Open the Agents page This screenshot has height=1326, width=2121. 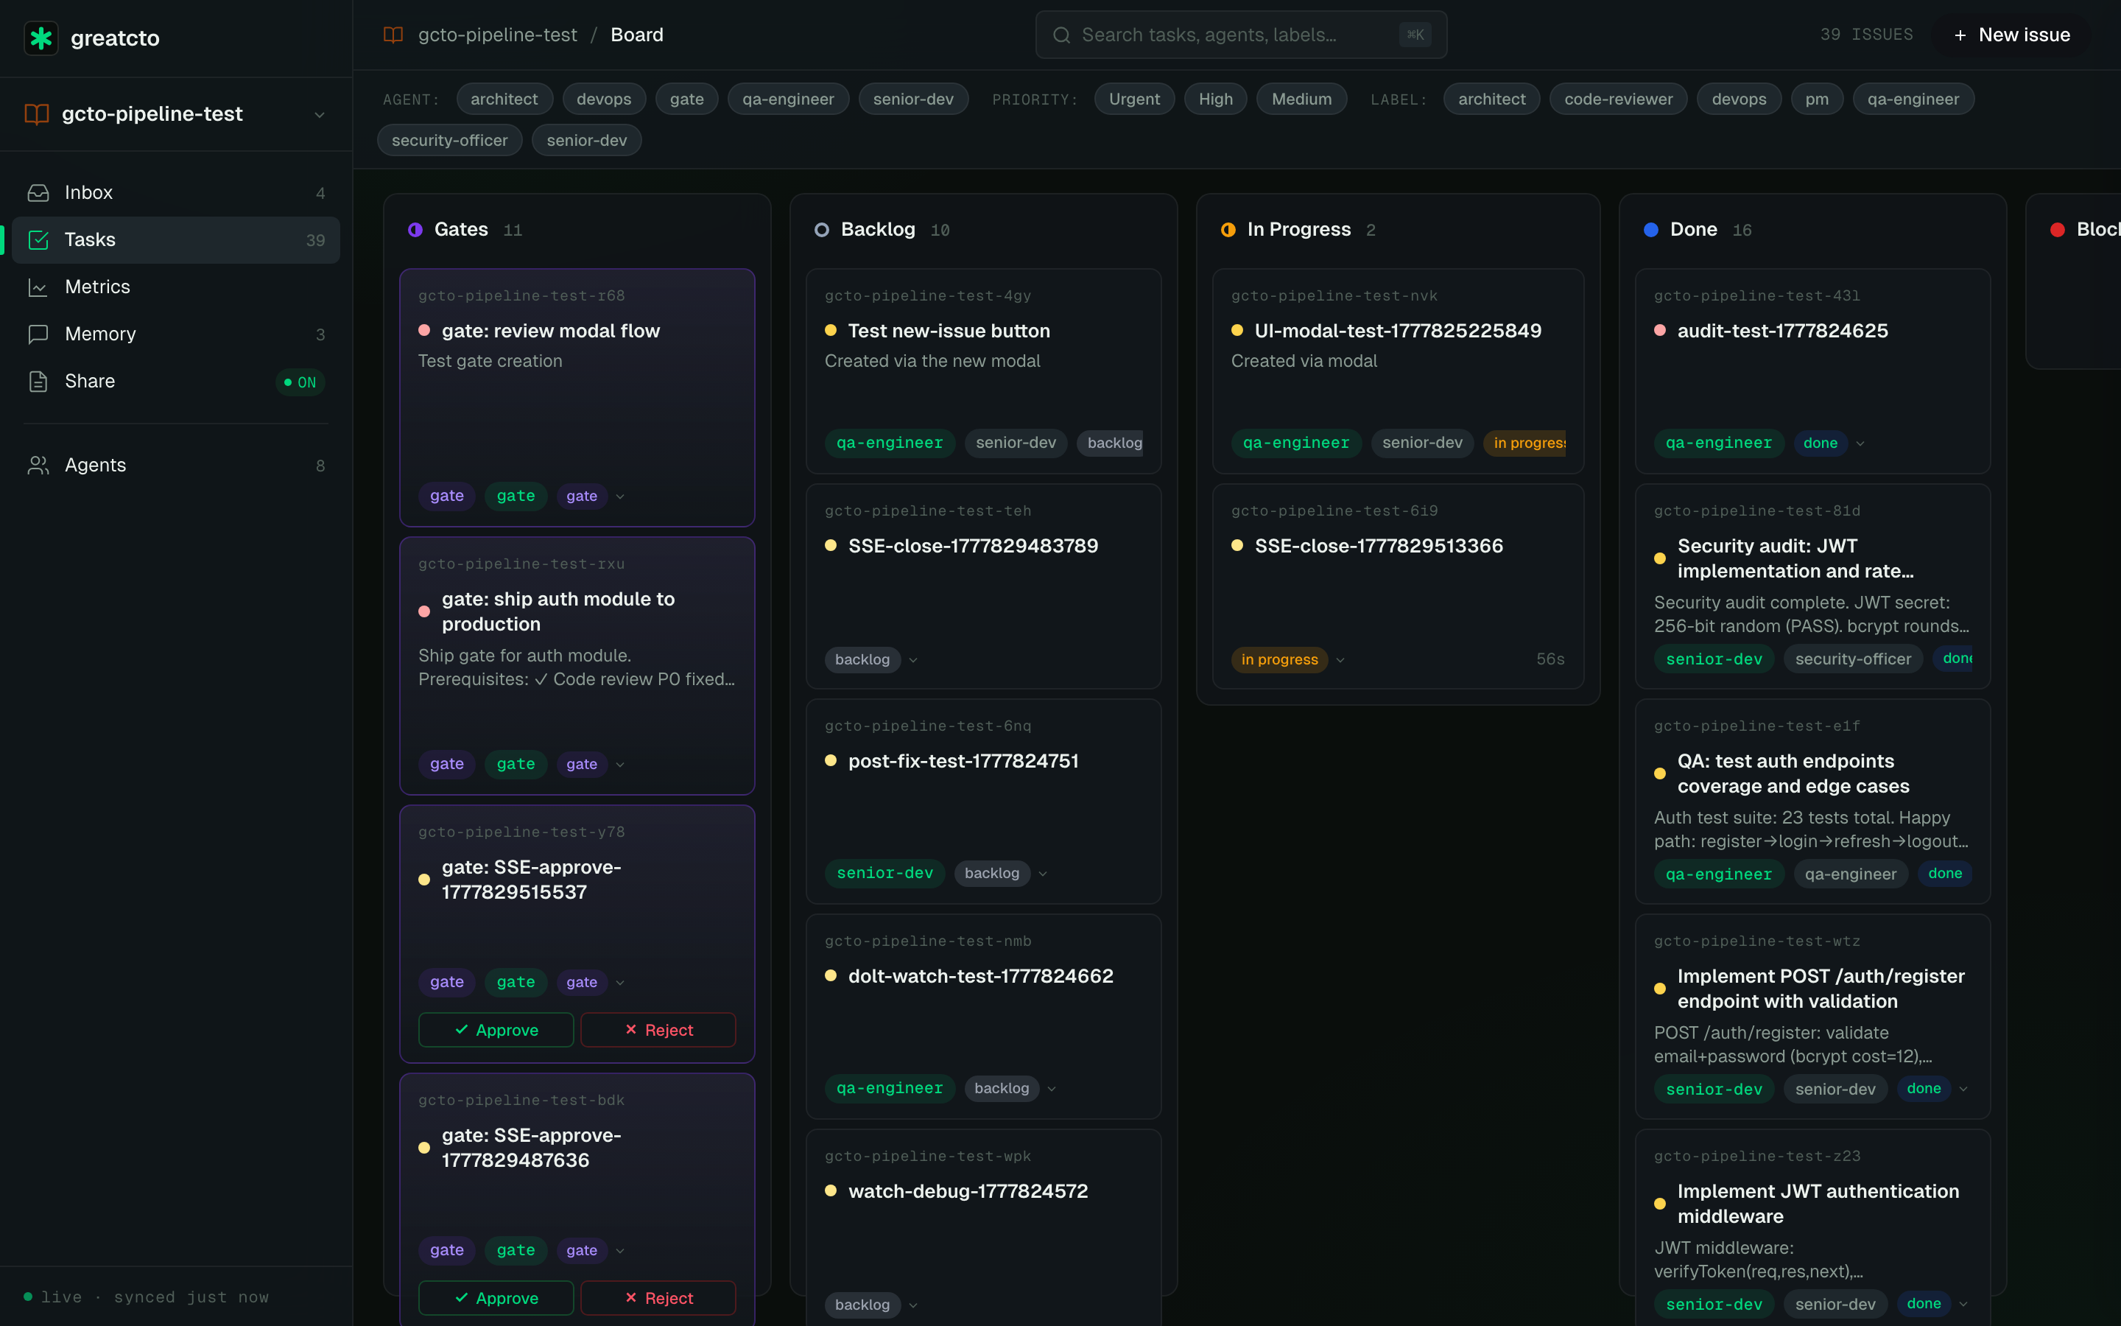[x=176, y=466]
